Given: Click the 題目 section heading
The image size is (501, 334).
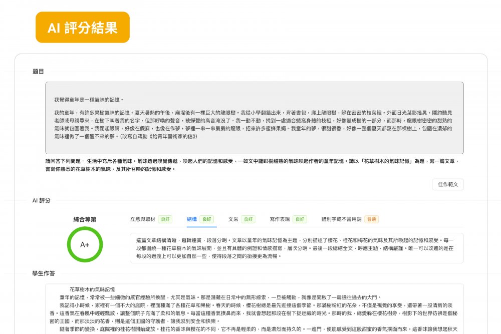Looking at the screenshot, I should tap(39, 72).
